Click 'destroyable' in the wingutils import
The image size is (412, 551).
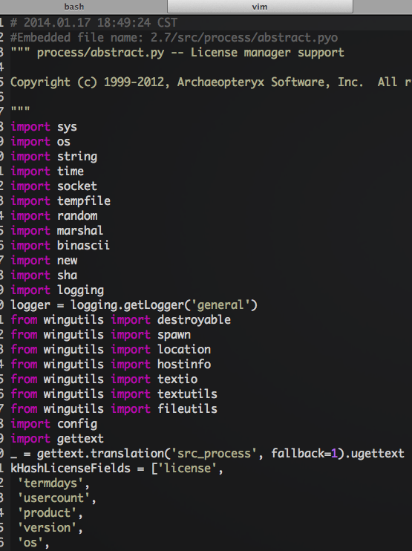pyautogui.click(x=194, y=320)
